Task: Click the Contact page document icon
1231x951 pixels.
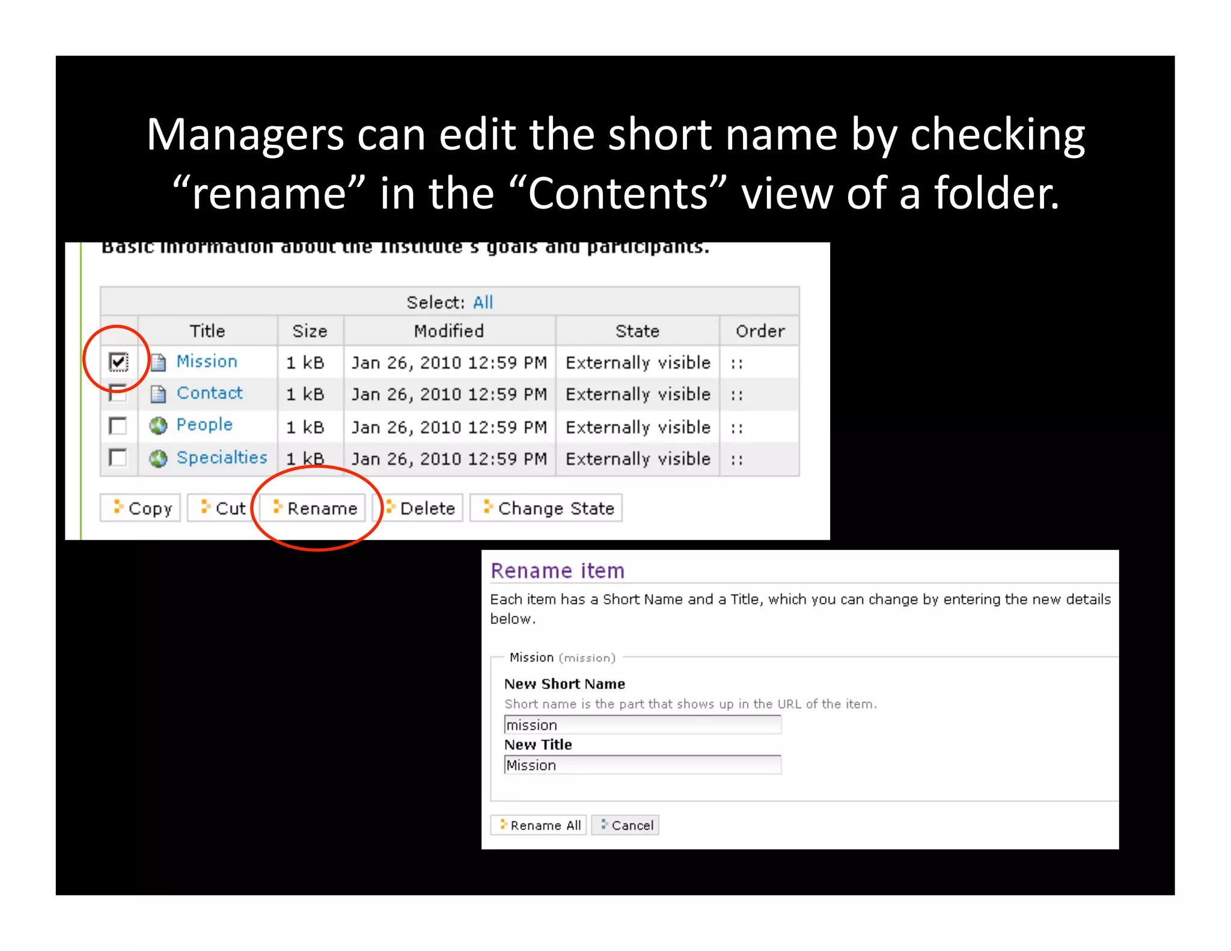Action: [158, 394]
